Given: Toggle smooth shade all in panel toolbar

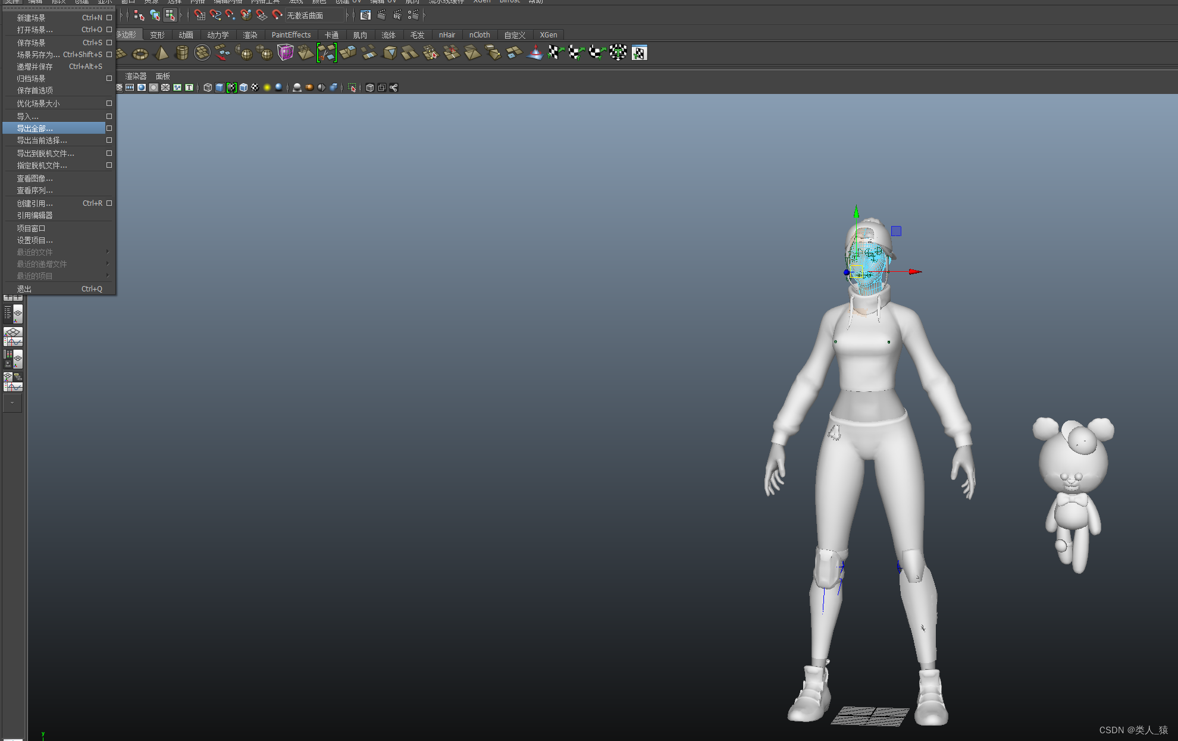Looking at the screenshot, I should click(220, 87).
